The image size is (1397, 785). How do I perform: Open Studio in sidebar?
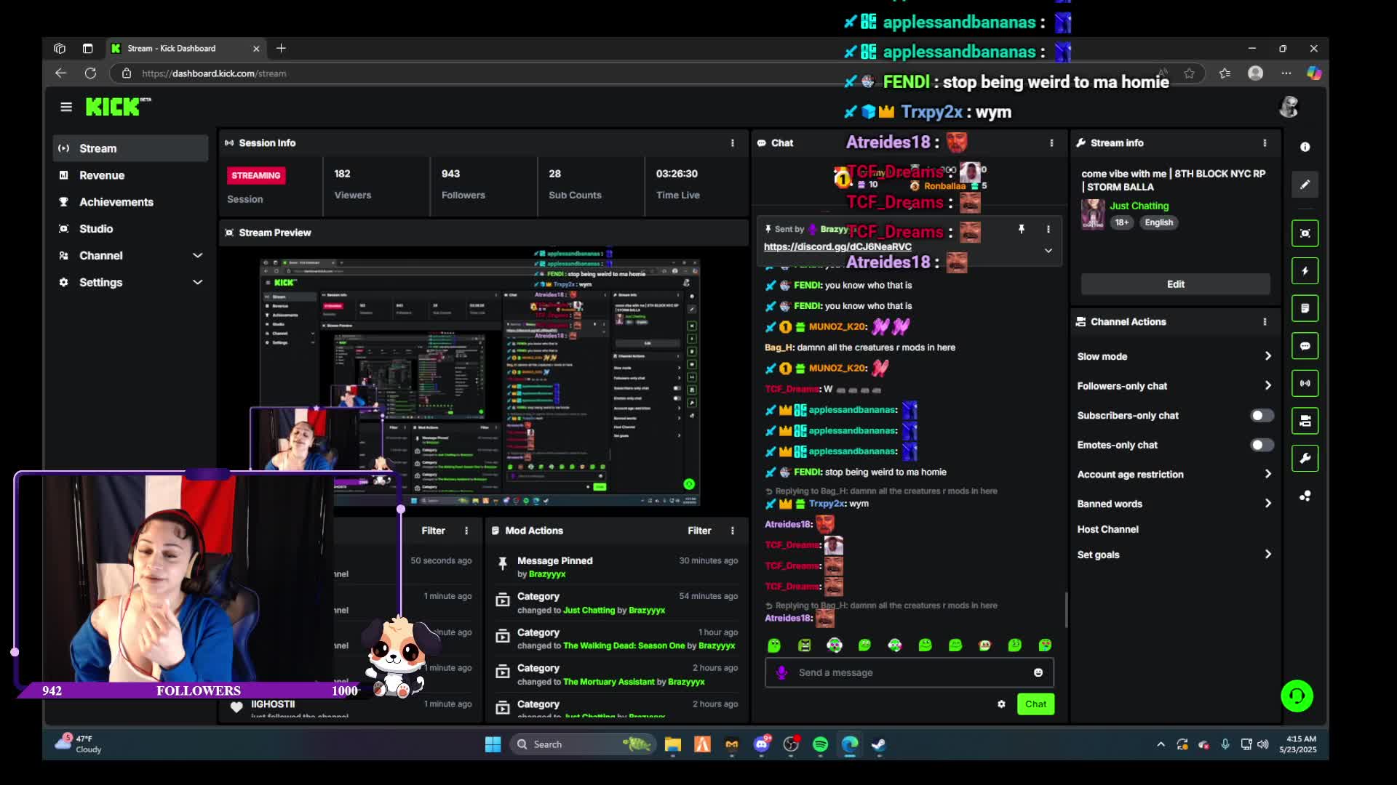131,229
